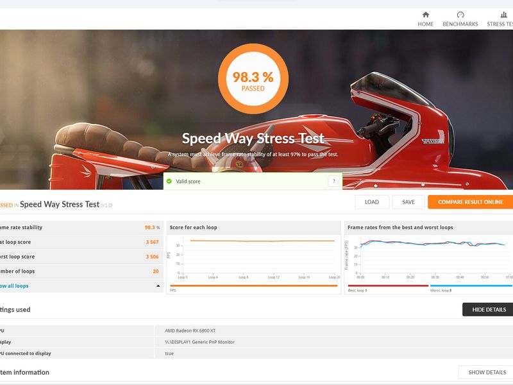Go to the Home icon
The width and height of the screenshot is (513, 385).
(425, 15)
